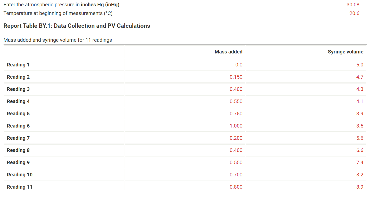Click the 4.7 volume entry for Reading 2

coord(360,77)
